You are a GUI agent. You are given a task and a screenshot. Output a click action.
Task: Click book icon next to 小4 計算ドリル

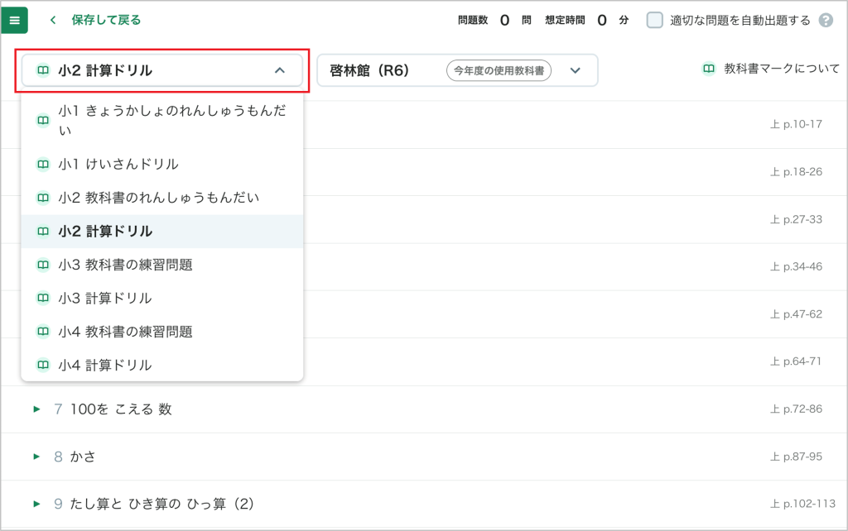43,365
